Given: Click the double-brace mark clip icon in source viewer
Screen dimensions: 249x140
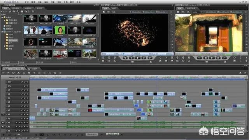Looking at the screenshot, I should click(x=172, y=58).
